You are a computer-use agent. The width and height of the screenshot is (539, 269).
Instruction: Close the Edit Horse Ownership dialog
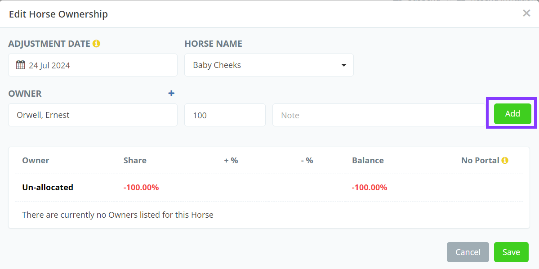(526, 13)
